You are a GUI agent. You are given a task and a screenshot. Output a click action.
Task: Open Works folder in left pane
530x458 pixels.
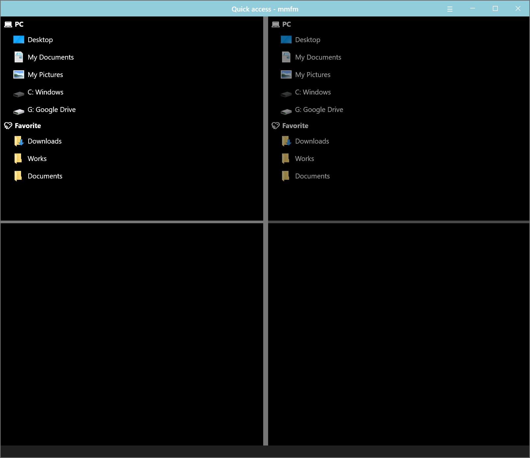pyautogui.click(x=37, y=159)
